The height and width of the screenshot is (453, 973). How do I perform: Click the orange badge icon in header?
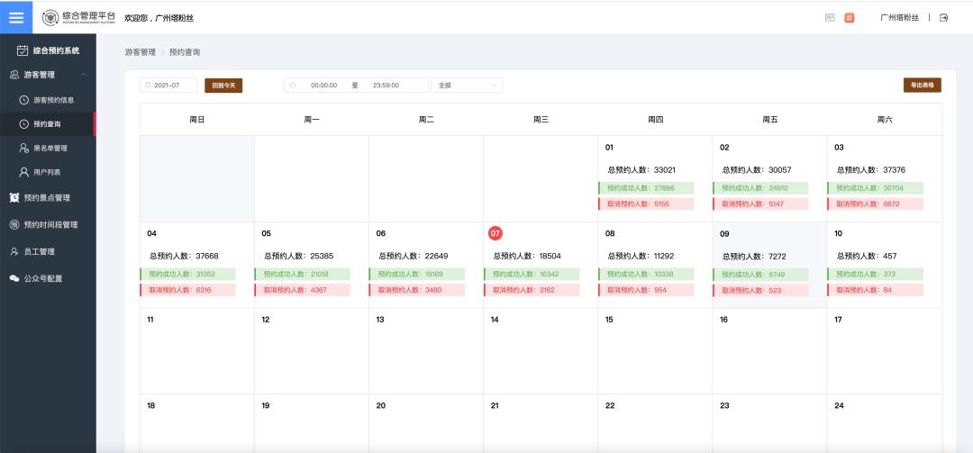(849, 18)
